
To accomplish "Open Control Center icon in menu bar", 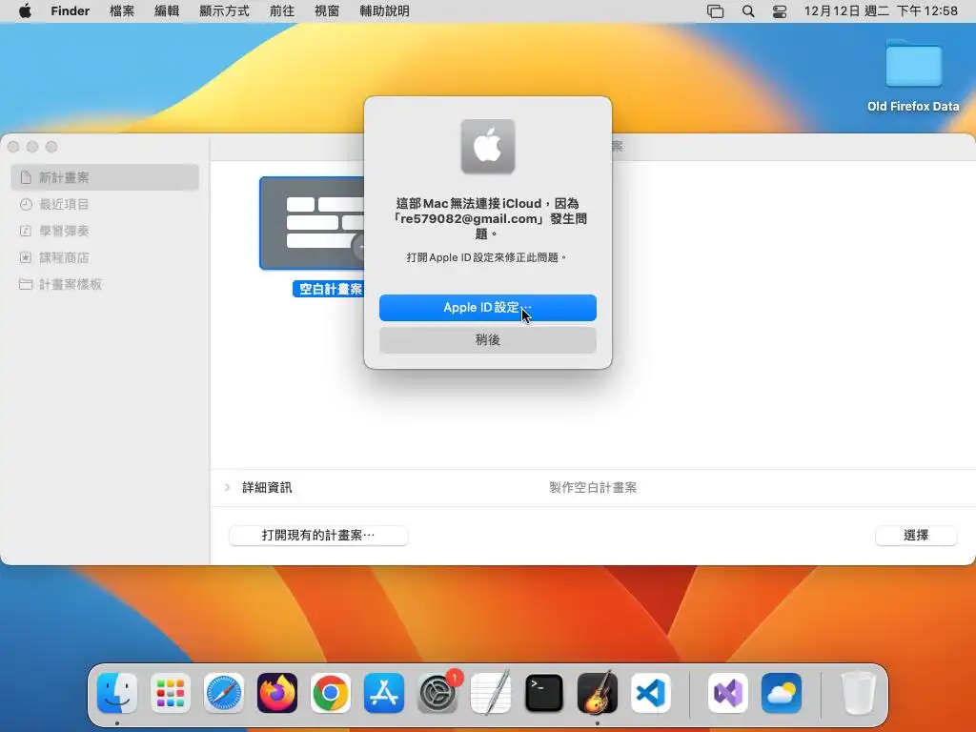I will (x=780, y=11).
